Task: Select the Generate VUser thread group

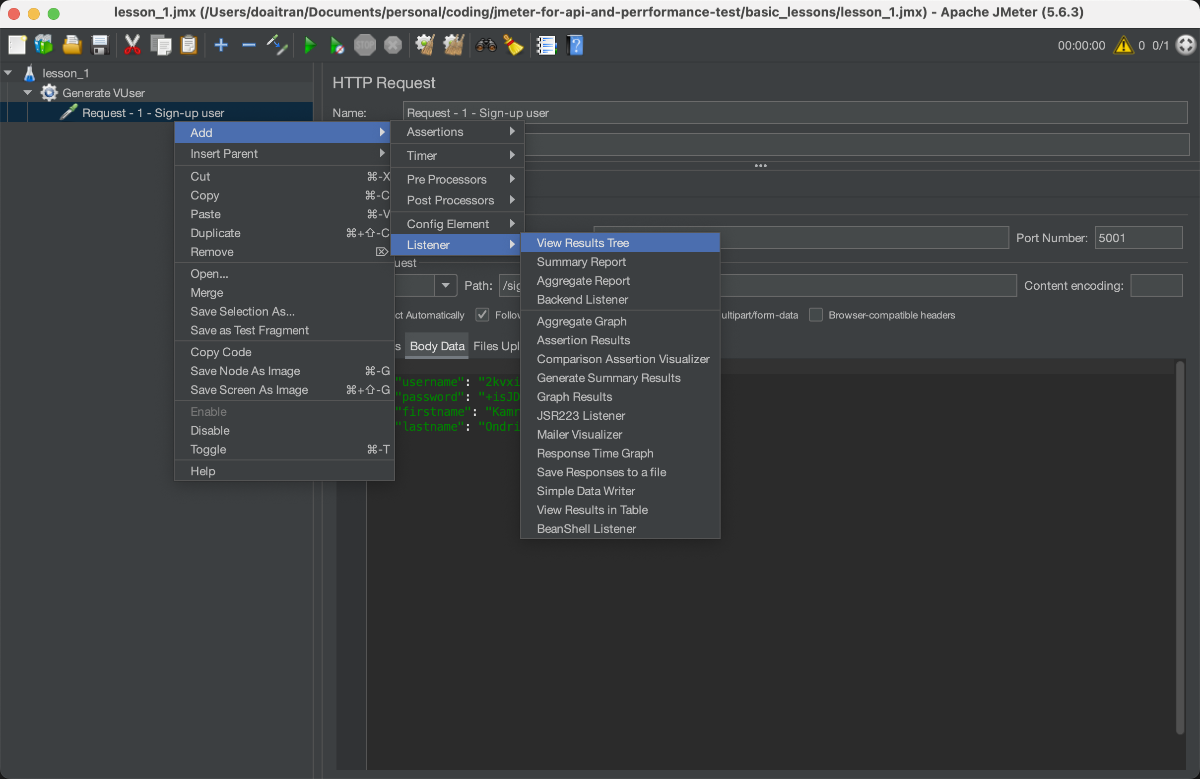Action: [x=103, y=93]
